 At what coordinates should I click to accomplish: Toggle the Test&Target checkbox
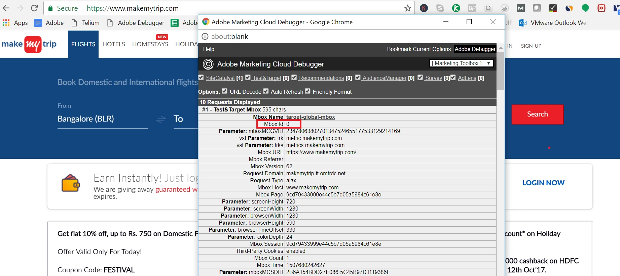tap(248, 78)
